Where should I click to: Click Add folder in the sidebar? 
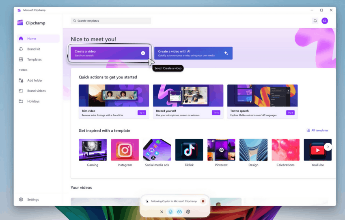coord(38,81)
